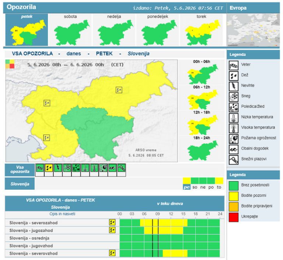This screenshot has width=283, height=260.
Task: Select the coastal event icon in filter row
Action: click(x=112, y=168)
